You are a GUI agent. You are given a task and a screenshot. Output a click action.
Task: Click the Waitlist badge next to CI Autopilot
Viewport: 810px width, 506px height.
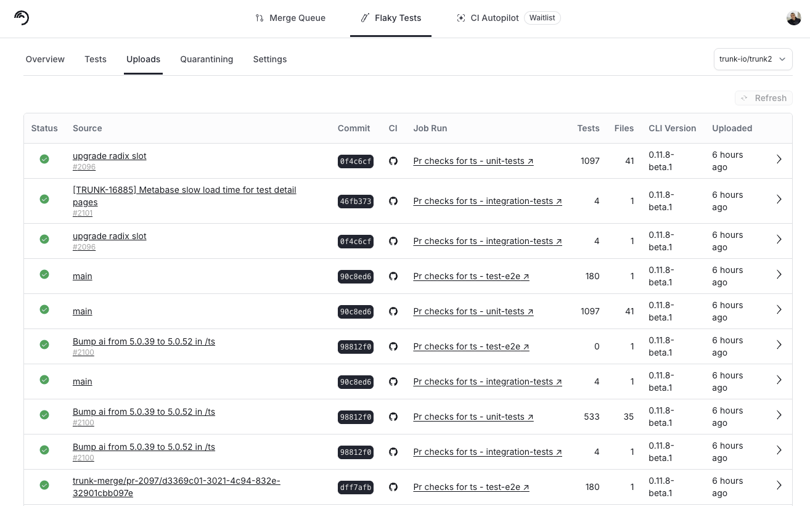pos(542,18)
